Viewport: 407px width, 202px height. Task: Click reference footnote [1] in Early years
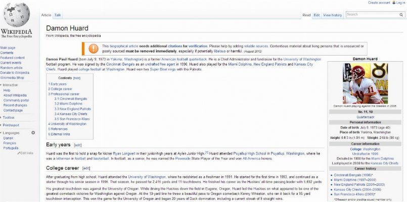tap(207, 153)
